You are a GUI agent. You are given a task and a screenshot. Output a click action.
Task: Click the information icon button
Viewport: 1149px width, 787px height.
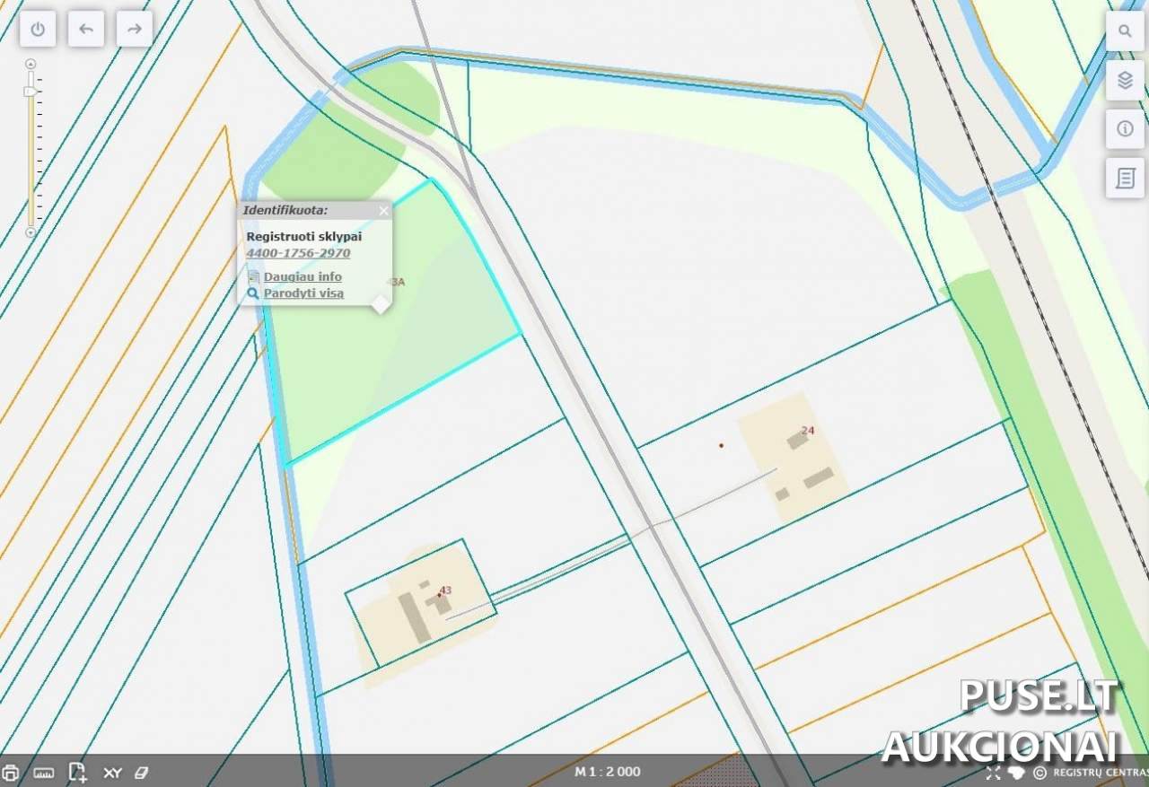(x=1125, y=129)
